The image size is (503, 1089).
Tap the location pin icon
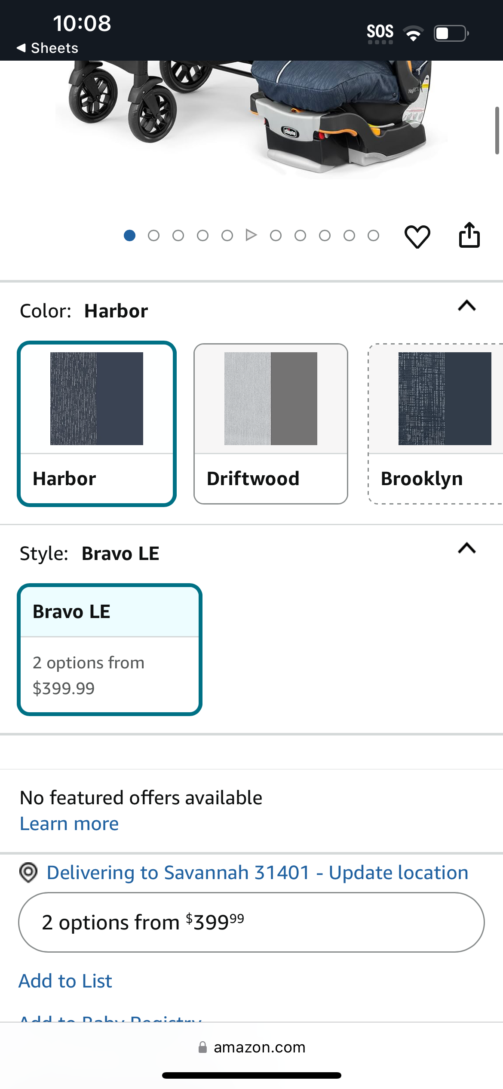point(28,873)
